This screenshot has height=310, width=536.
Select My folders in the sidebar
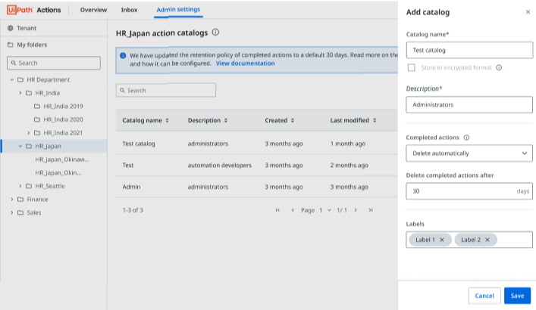(32, 45)
